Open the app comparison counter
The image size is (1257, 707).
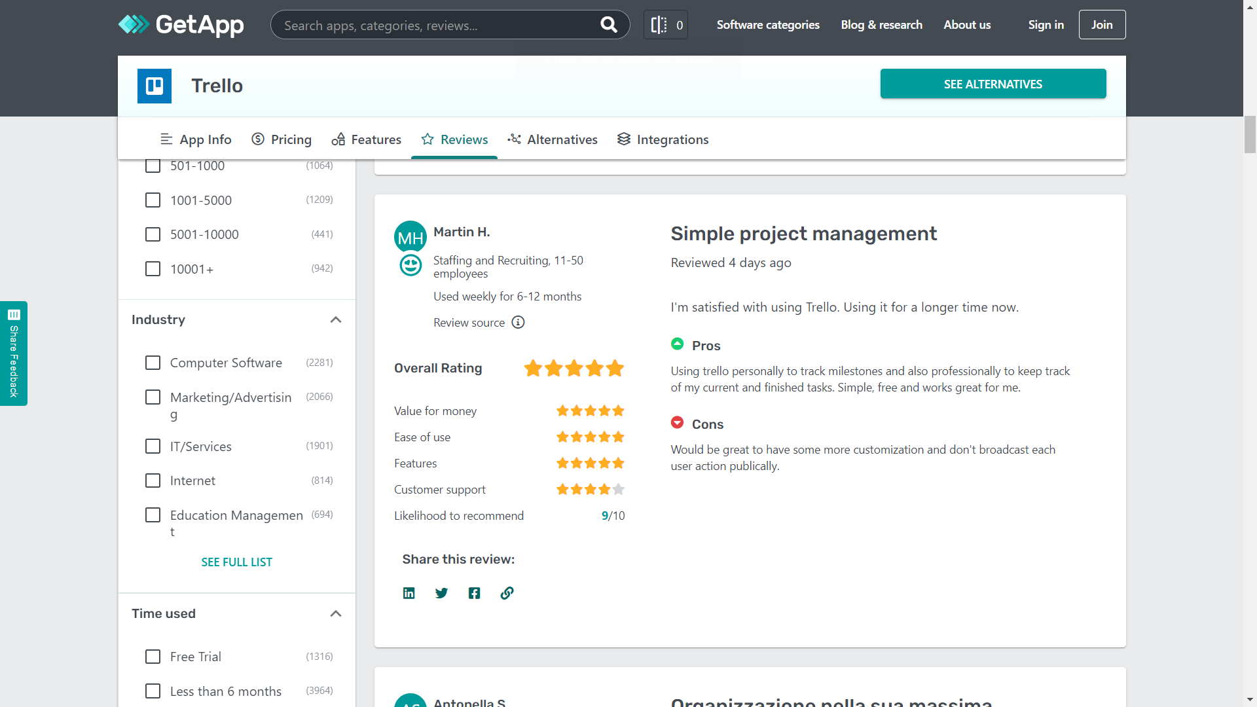click(x=665, y=24)
